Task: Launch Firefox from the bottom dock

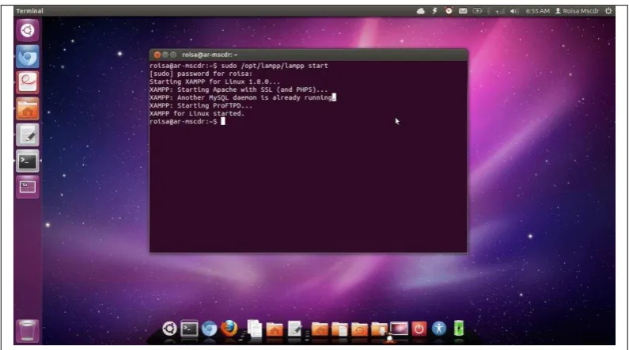Action: point(229,329)
